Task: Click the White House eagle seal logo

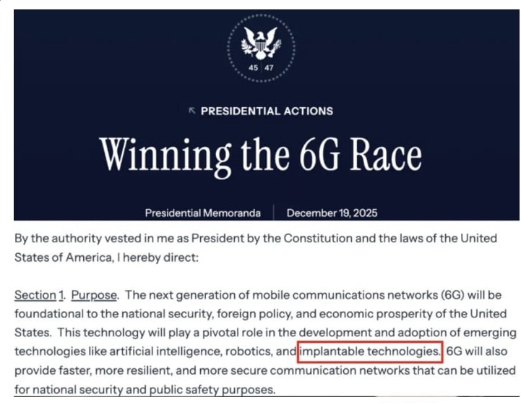Action: coord(261,48)
